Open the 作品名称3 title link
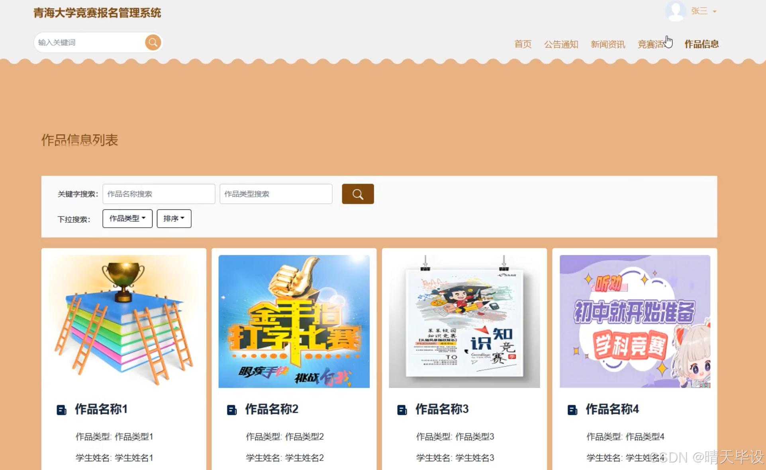766x470 pixels. click(442, 409)
